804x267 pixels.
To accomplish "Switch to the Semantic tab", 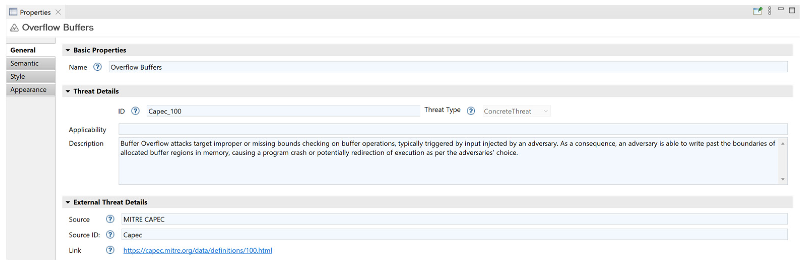I will coord(24,63).
